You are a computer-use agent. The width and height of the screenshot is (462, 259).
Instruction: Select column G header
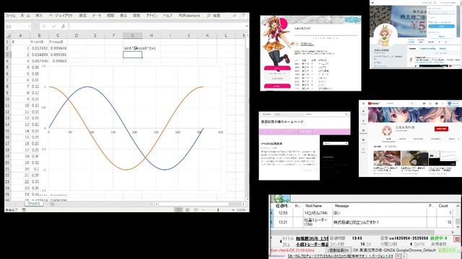[x=133, y=36]
